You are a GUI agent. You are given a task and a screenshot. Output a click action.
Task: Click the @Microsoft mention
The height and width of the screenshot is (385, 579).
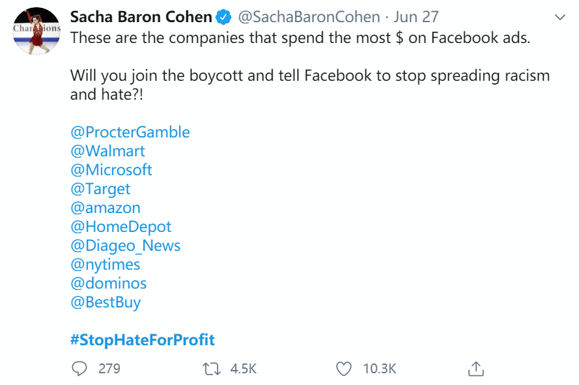tap(111, 170)
